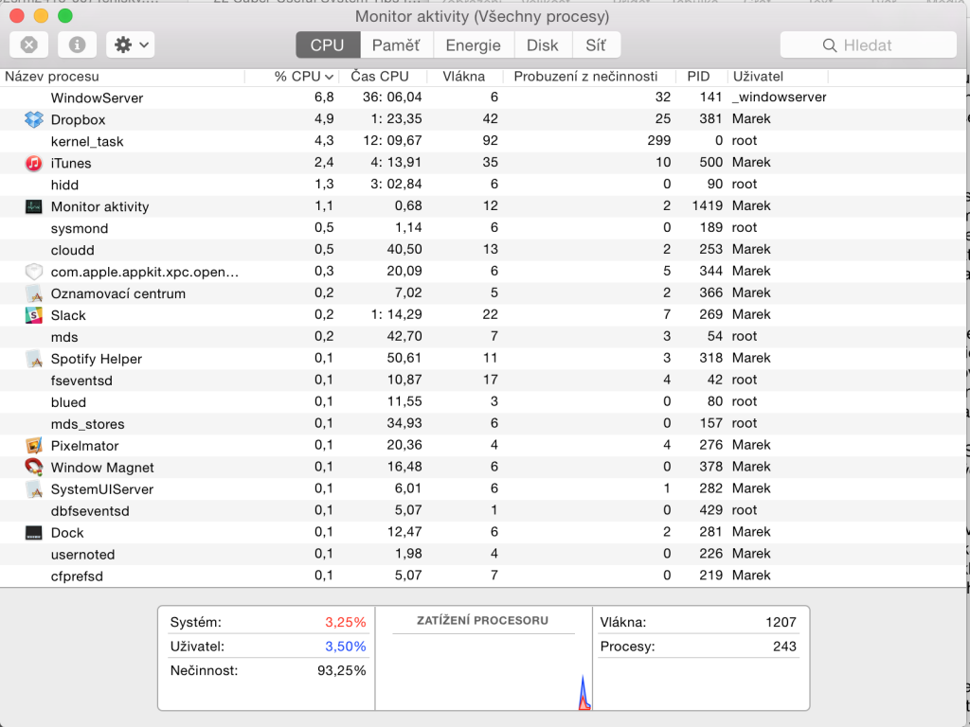The width and height of the screenshot is (970, 727).
Task: Select the fseventsd process name
Action: (81, 381)
